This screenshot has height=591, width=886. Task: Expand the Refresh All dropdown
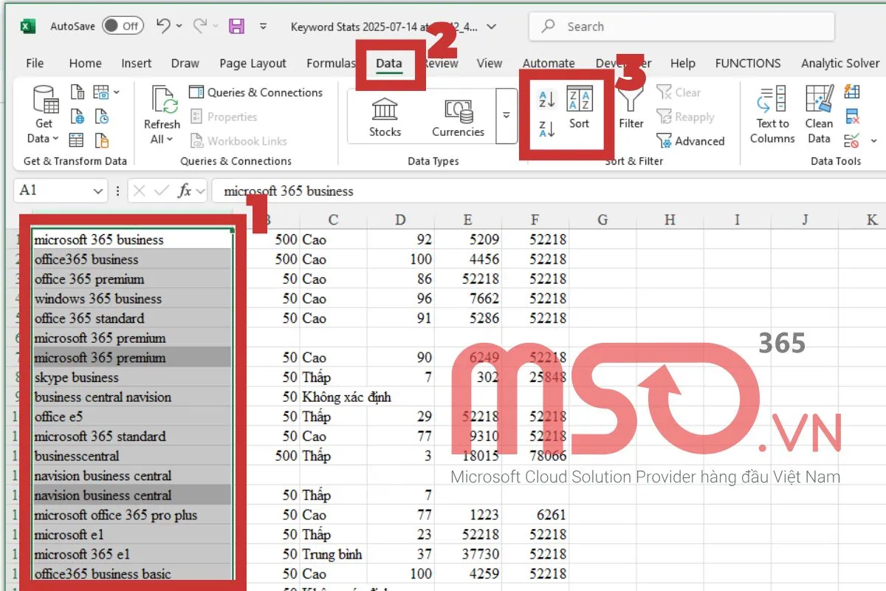coord(162,139)
